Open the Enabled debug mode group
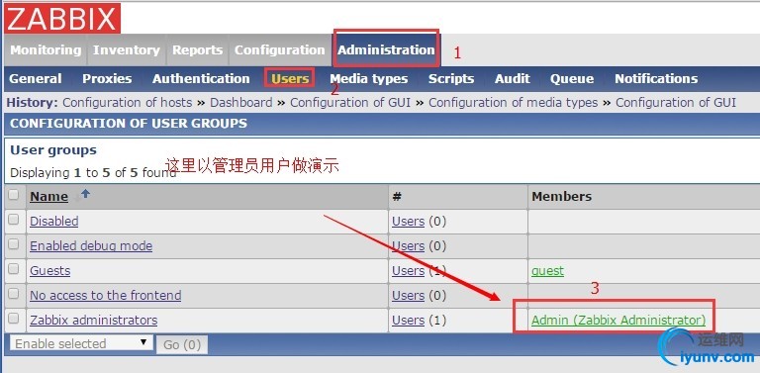The height and width of the screenshot is (373, 760). point(91,245)
